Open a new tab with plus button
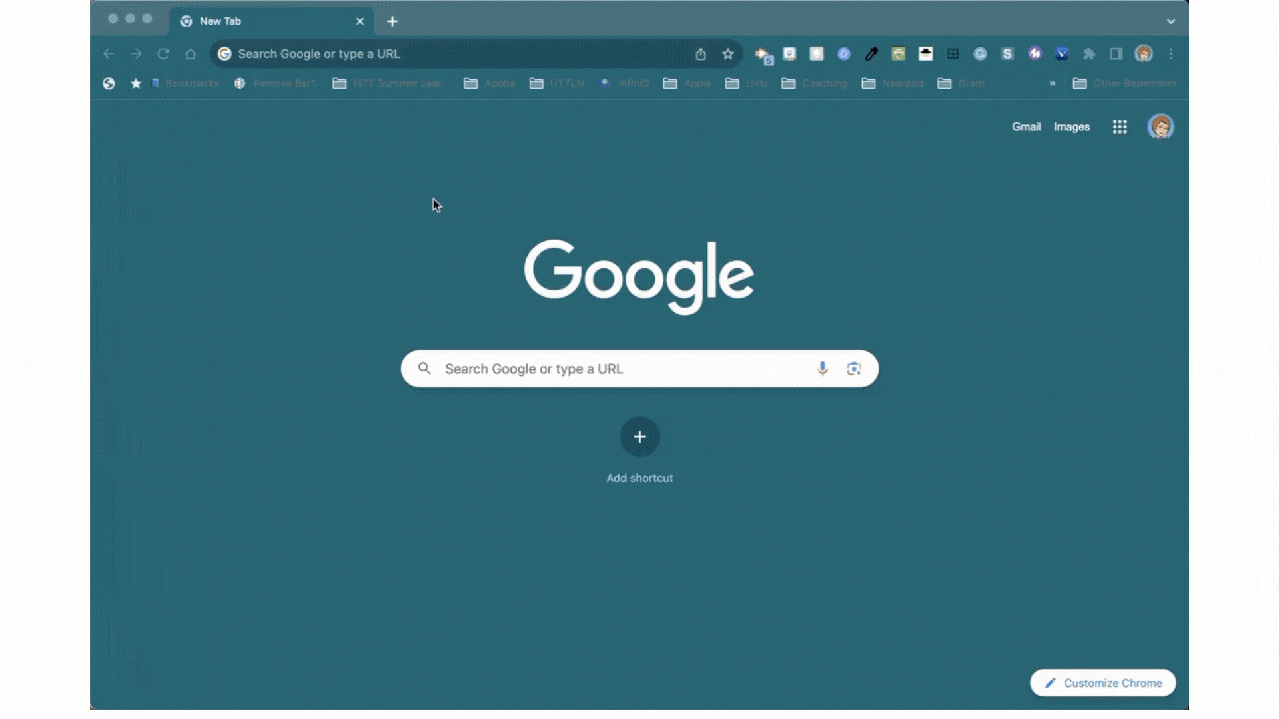 coord(392,21)
